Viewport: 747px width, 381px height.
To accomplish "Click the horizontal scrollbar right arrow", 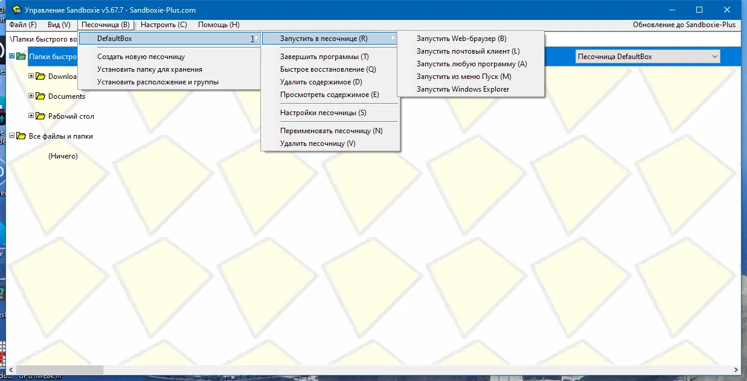I will [x=735, y=370].
